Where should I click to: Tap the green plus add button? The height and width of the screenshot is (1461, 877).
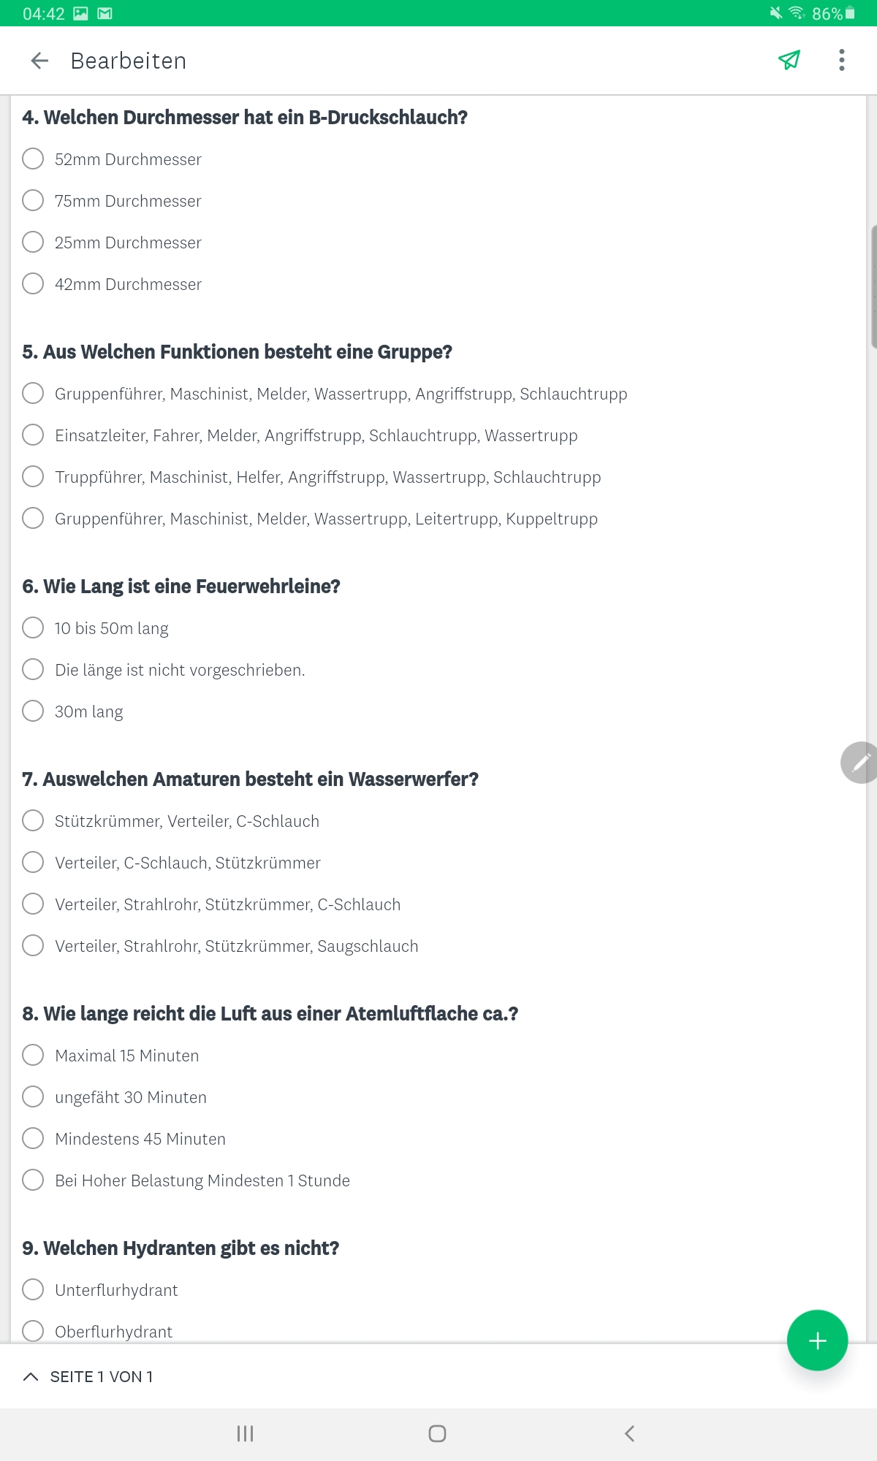[x=817, y=1340]
